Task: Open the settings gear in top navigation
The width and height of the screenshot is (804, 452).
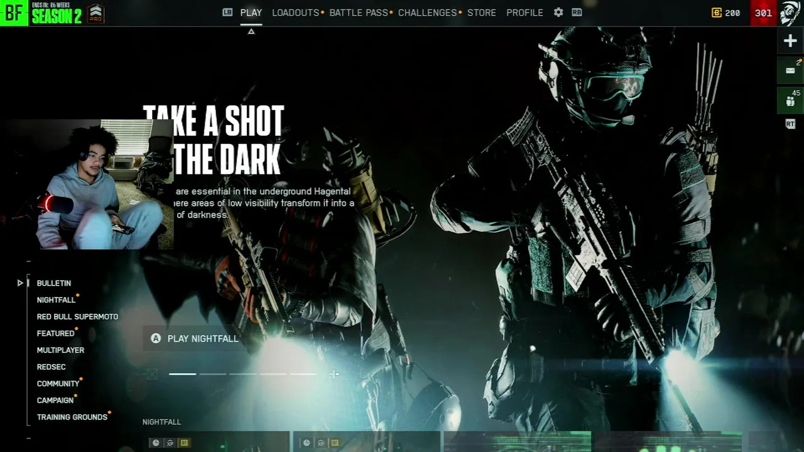Action: click(x=558, y=12)
